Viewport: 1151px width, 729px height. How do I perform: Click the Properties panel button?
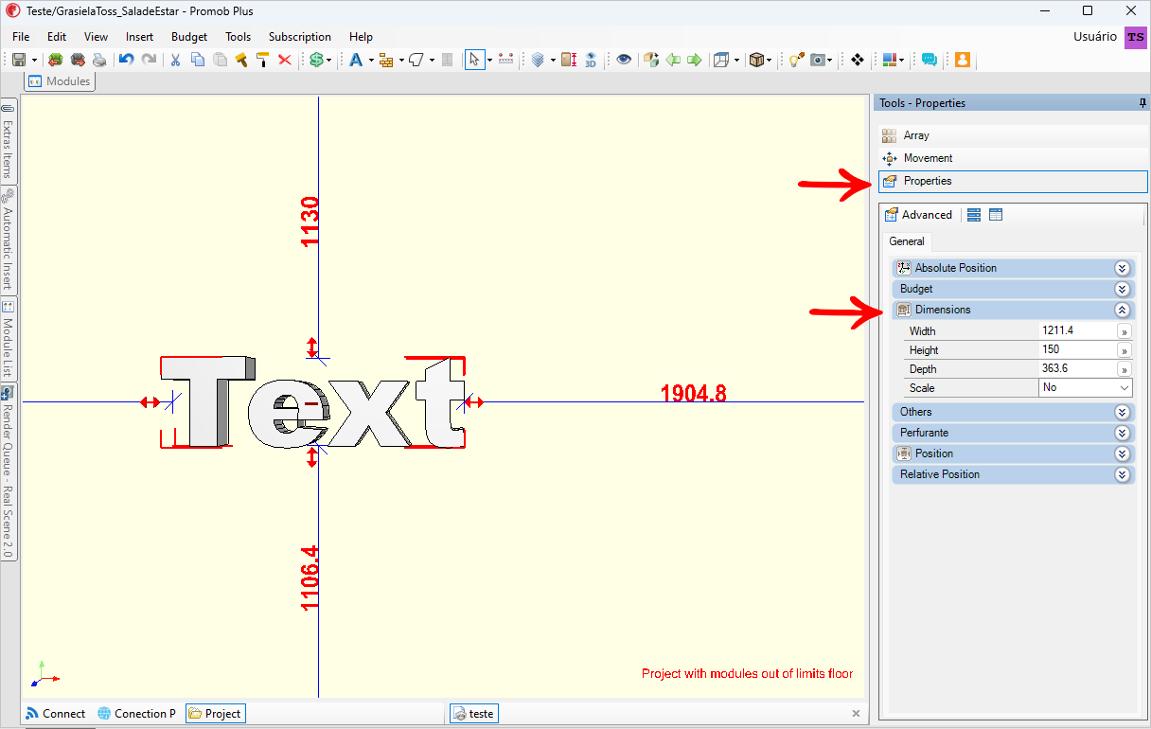point(1013,181)
